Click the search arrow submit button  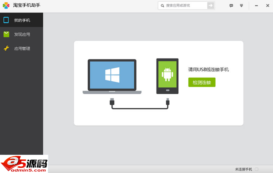(211, 5)
